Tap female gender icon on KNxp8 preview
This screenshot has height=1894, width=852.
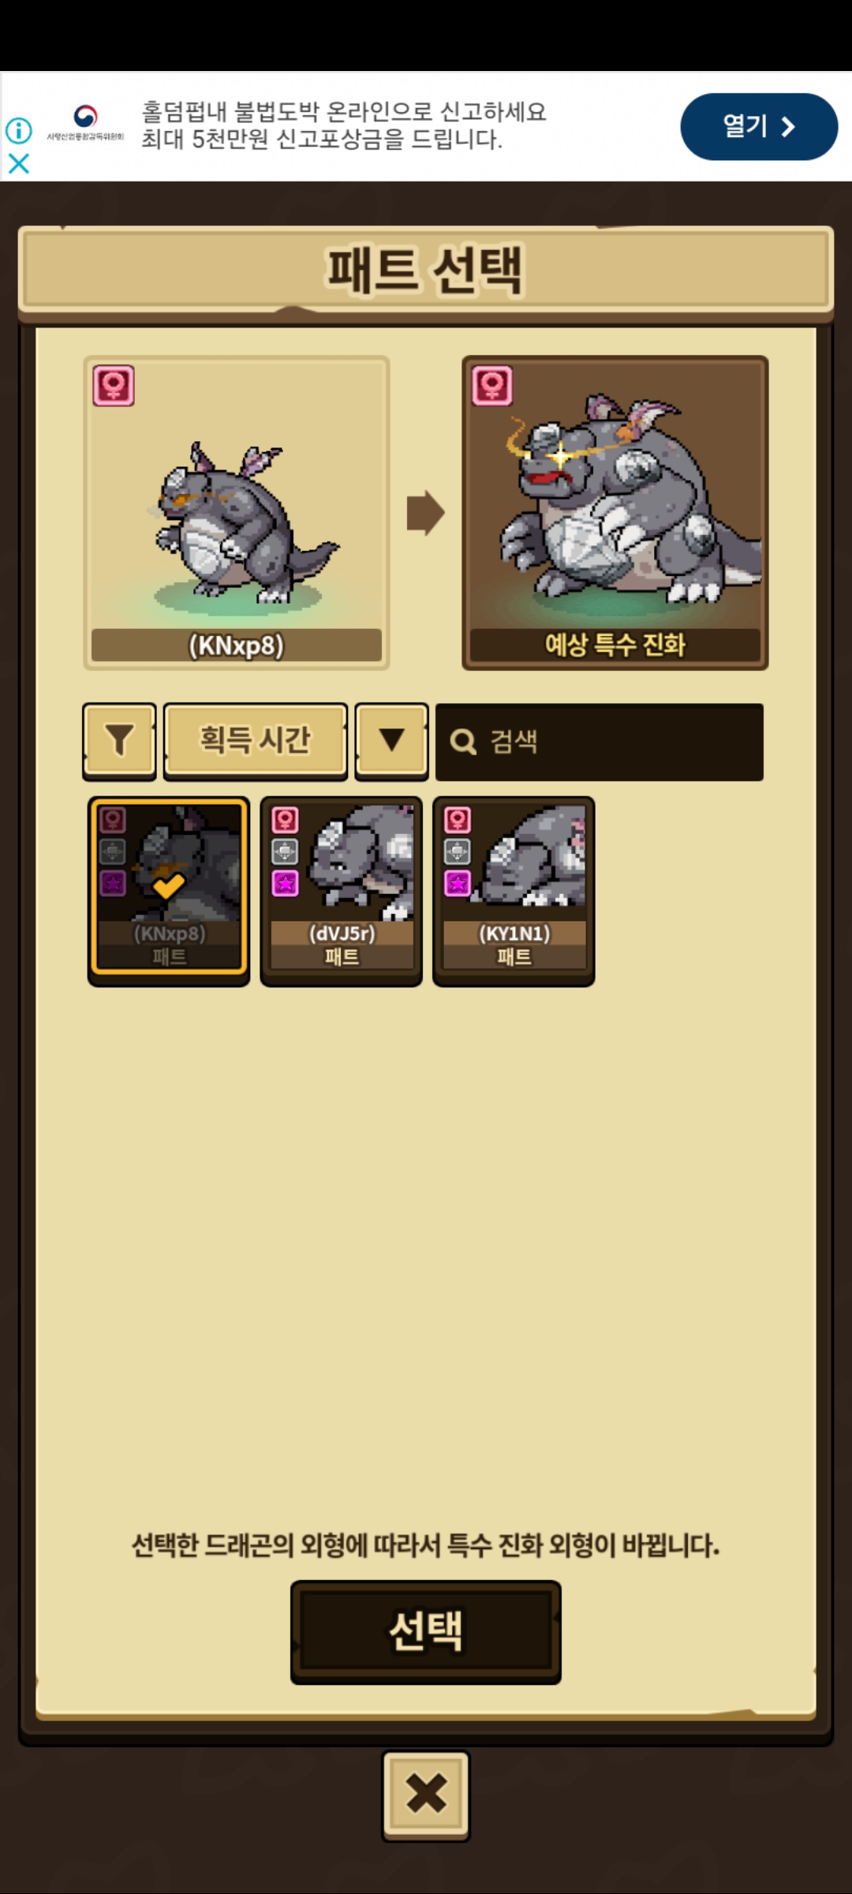pos(114,385)
